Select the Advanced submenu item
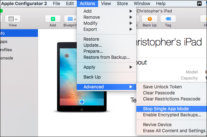This screenshot has width=207, height=137. point(107,87)
